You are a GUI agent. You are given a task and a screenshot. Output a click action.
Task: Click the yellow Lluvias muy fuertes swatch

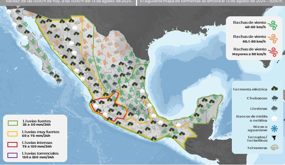pos(13,133)
